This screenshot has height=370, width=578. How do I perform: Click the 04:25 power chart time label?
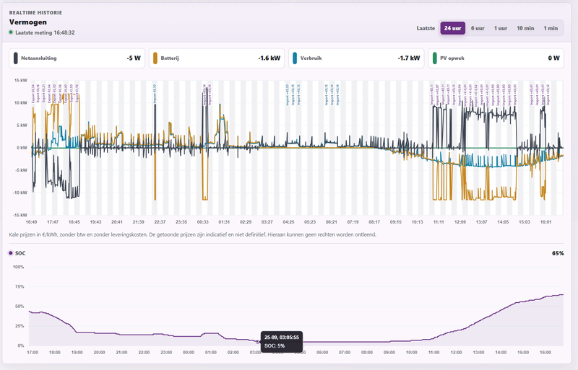tap(288, 222)
